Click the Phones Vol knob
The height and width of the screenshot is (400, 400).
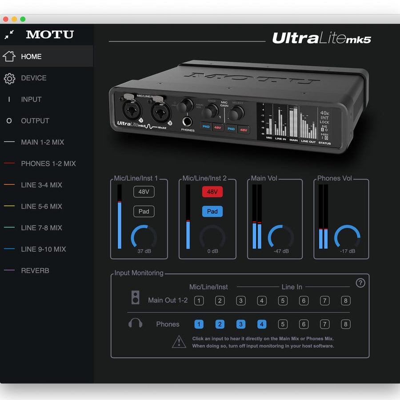(x=347, y=237)
